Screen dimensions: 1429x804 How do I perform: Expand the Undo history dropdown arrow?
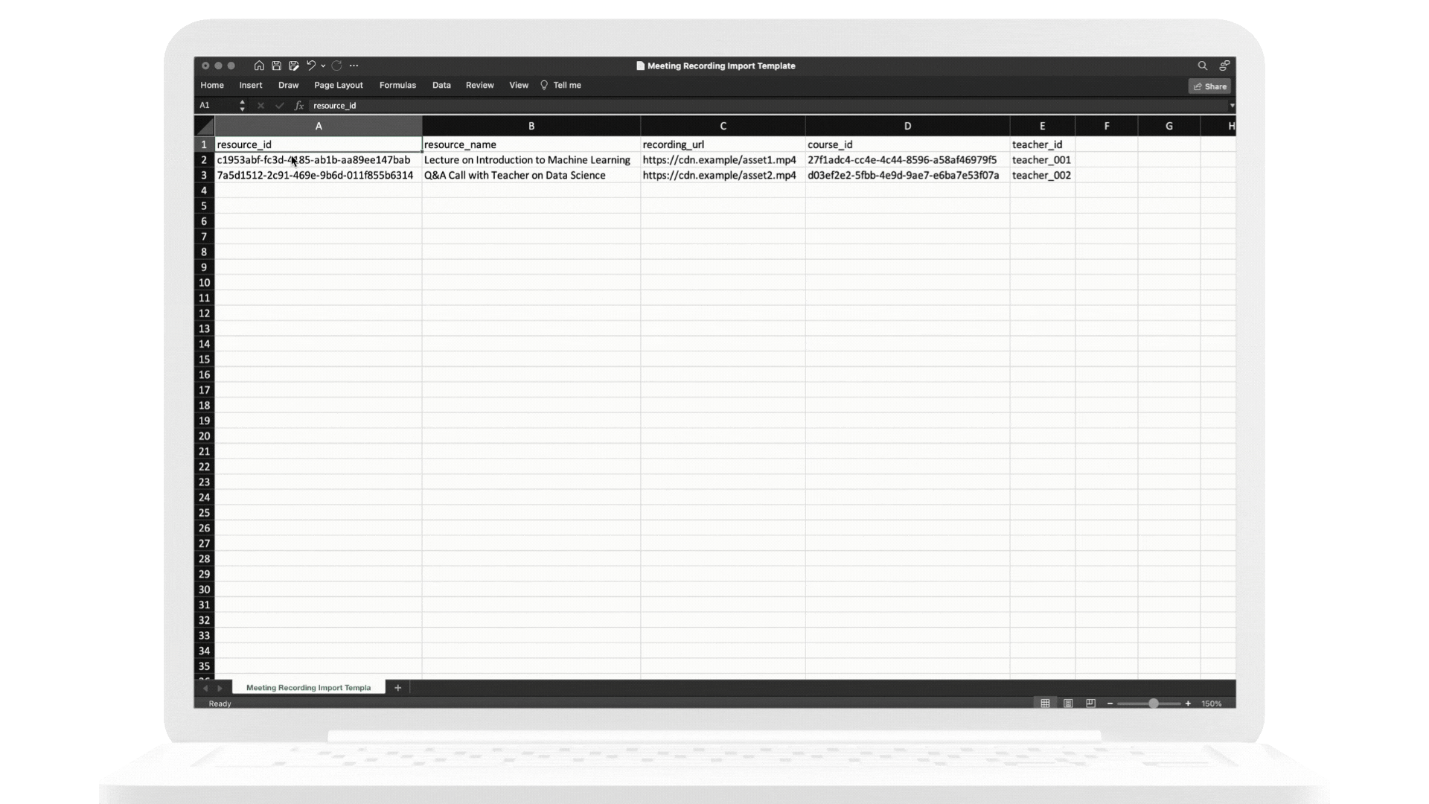(323, 66)
